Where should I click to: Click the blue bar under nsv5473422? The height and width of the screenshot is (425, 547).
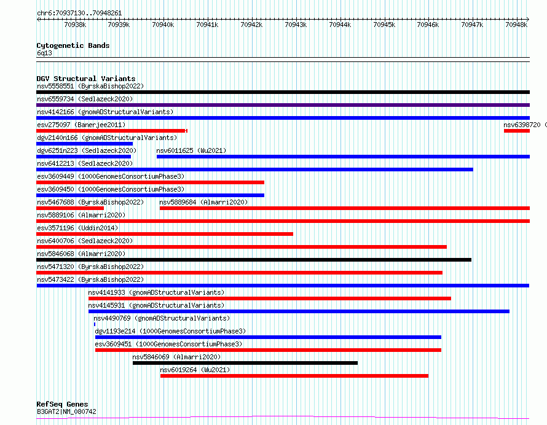tap(283, 286)
